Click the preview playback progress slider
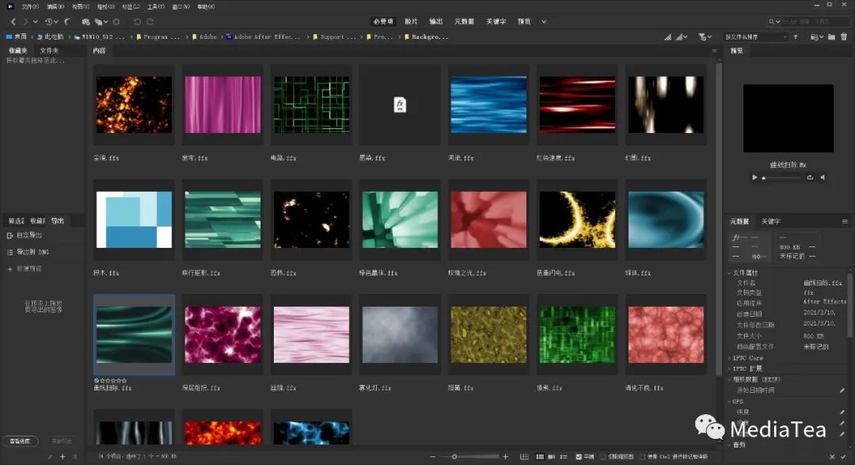855x465 pixels. click(x=781, y=177)
